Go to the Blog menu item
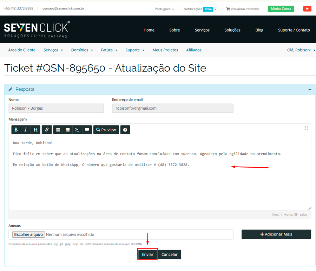Image resolution: width=316 pixels, height=271 pixels. tap(259, 30)
